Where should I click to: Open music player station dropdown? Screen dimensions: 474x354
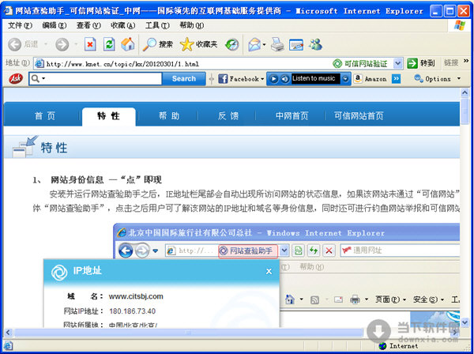point(345,79)
